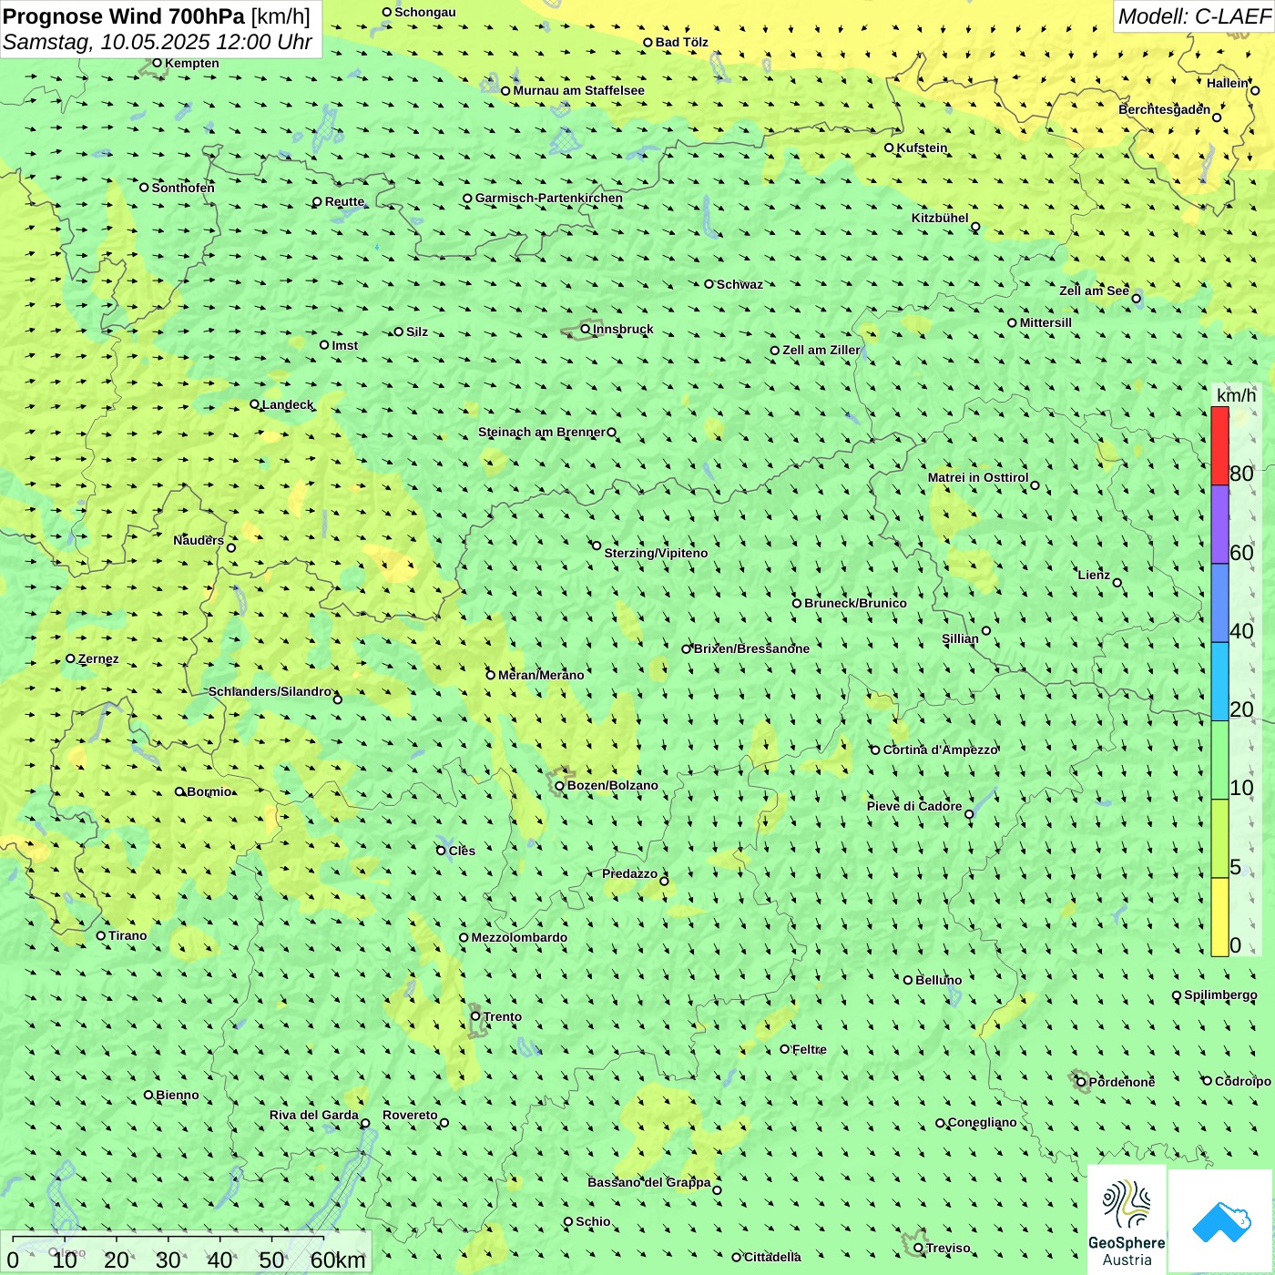Select the "Berchtesgaden" town label
Screen dimensions: 1275x1275
[1165, 109]
